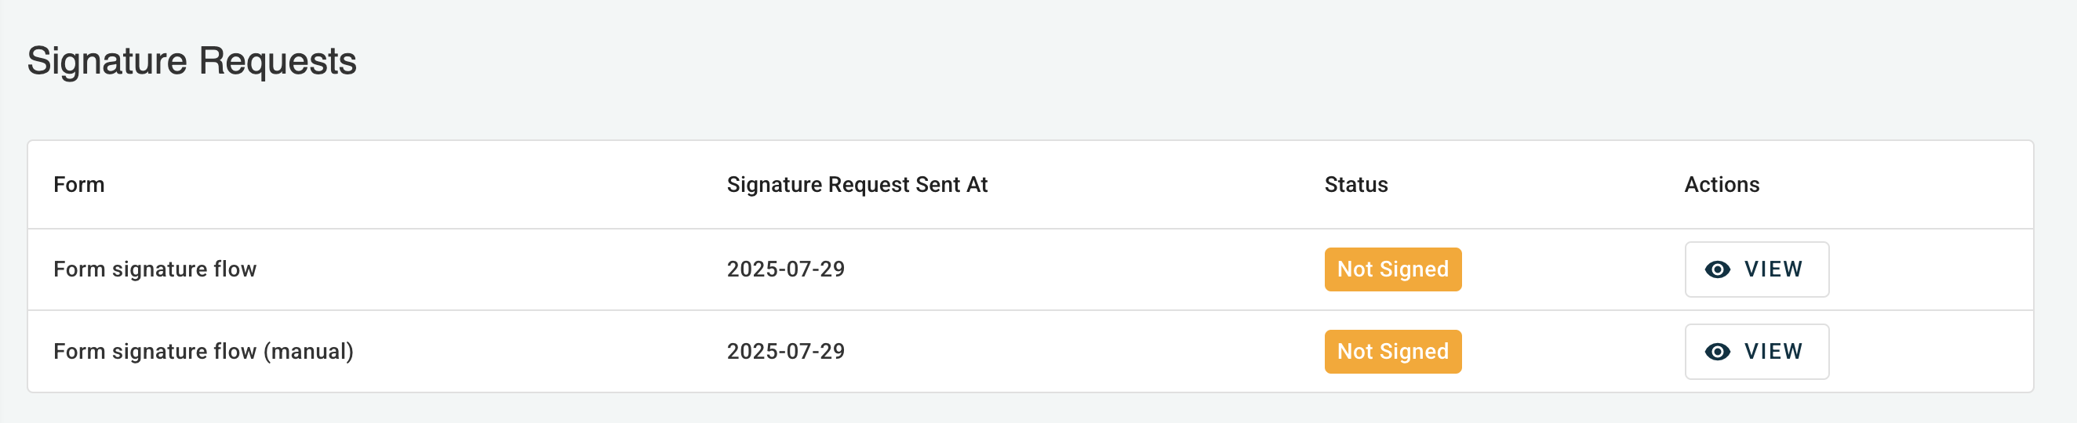Image resolution: width=2077 pixels, height=423 pixels.
Task: Select the Form signature flow (manual) name
Action: [x=203, y=351]
